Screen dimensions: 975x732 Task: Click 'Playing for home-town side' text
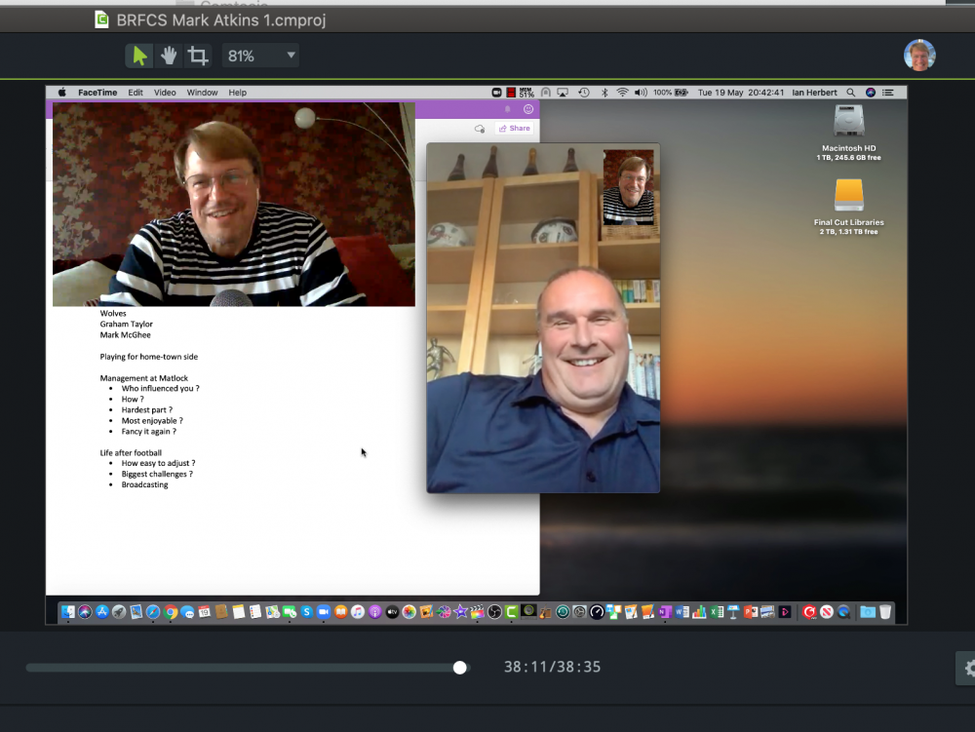(x=148, y=357)
